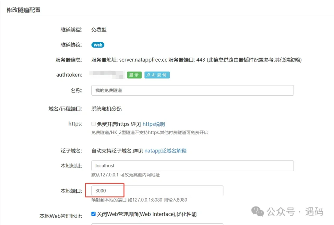This screenshot has height=225, width=334.
Task: Open the natapp泛域名解释 link
Action: 165,151
